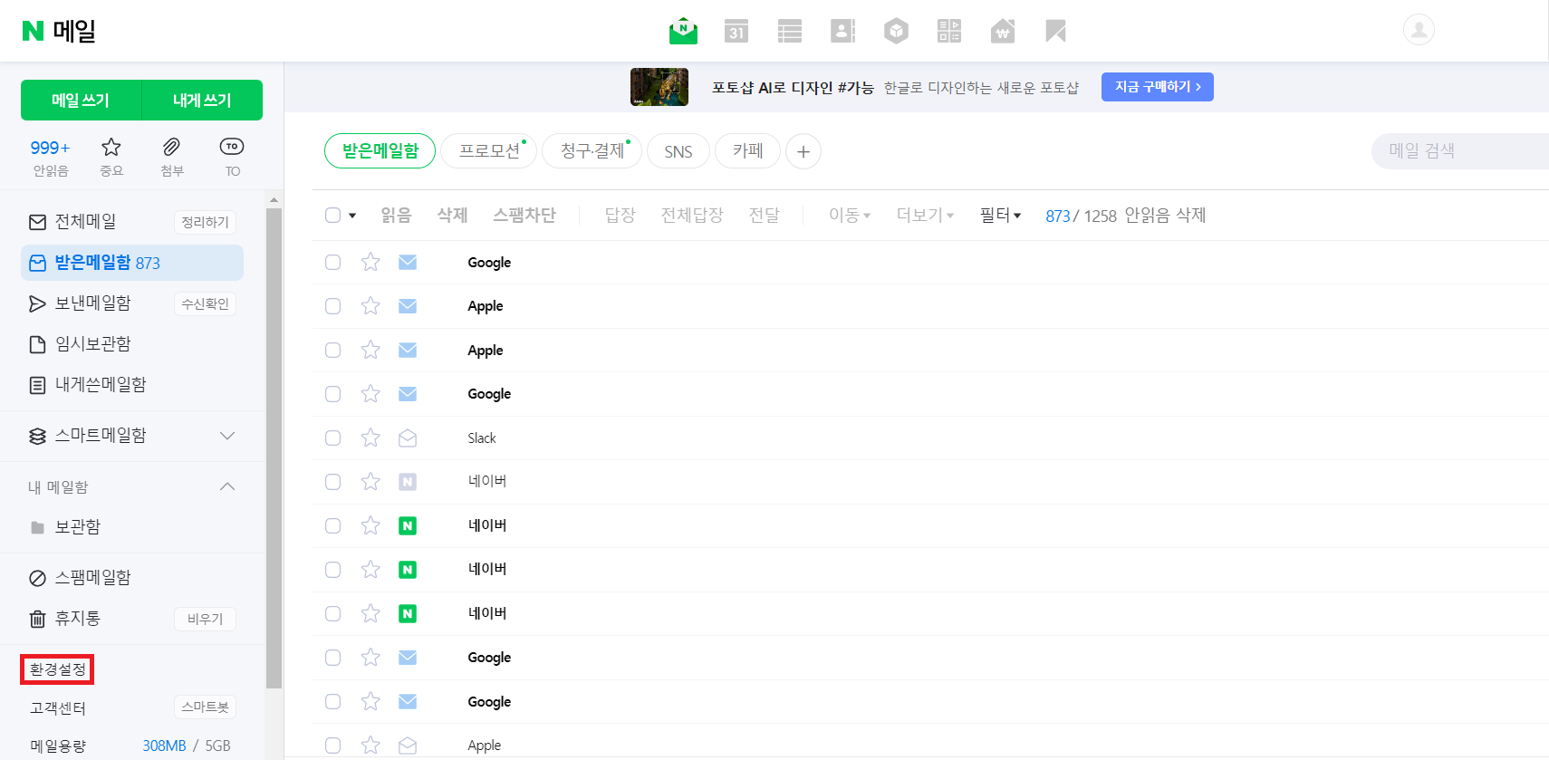Click the gray N icon on first 네이버 row
This screenshot has height=760, width=1549.
[x=408, y=482]
